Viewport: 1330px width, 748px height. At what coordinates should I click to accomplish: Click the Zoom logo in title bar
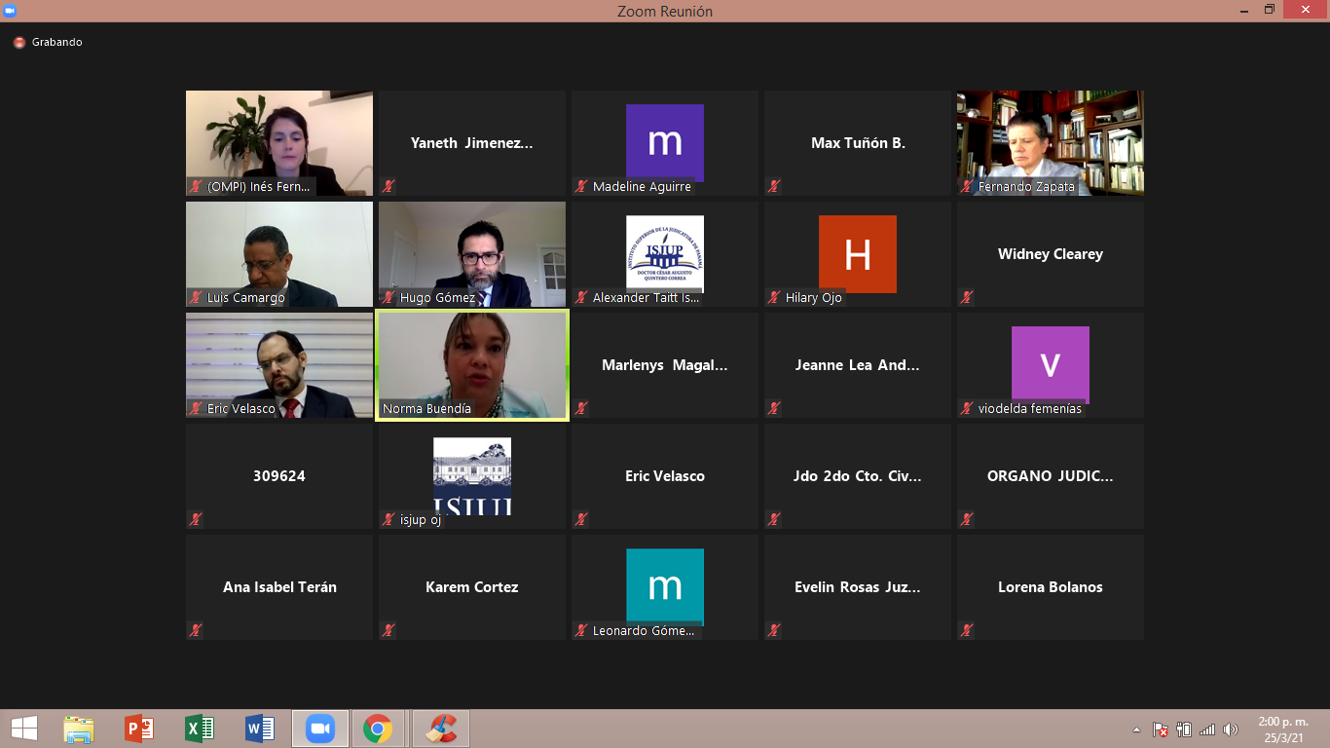pyautogui.click(x=9, y=10)
